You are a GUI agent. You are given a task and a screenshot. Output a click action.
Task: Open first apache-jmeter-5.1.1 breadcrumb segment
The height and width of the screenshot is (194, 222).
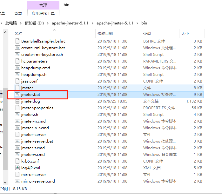point(70,23)
